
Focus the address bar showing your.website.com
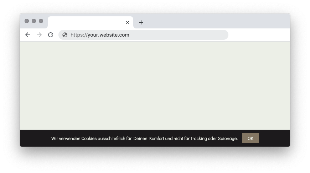coord(143,35)
